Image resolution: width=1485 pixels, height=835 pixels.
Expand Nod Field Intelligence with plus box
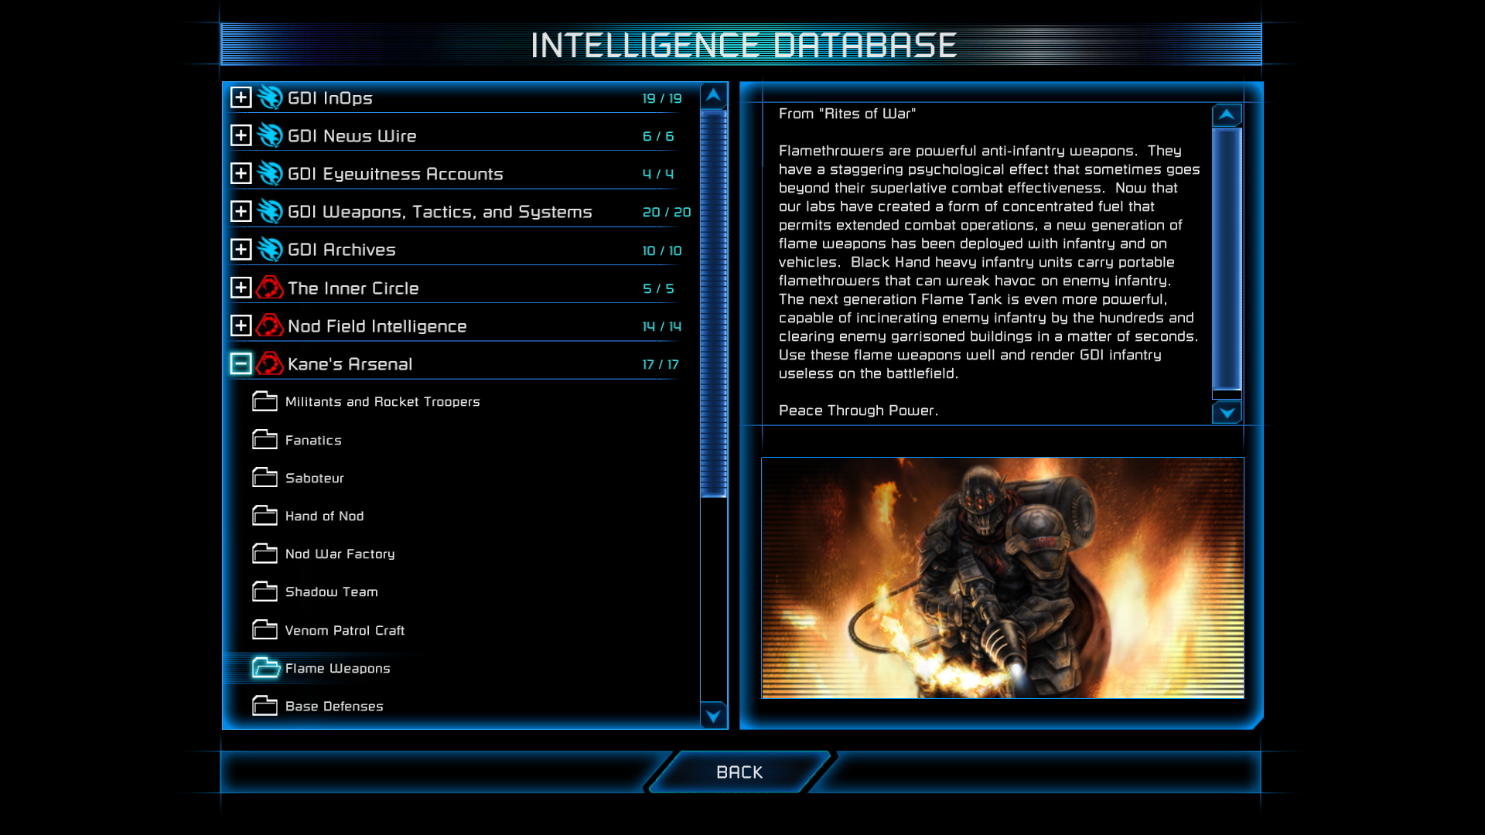pos(241,325)
